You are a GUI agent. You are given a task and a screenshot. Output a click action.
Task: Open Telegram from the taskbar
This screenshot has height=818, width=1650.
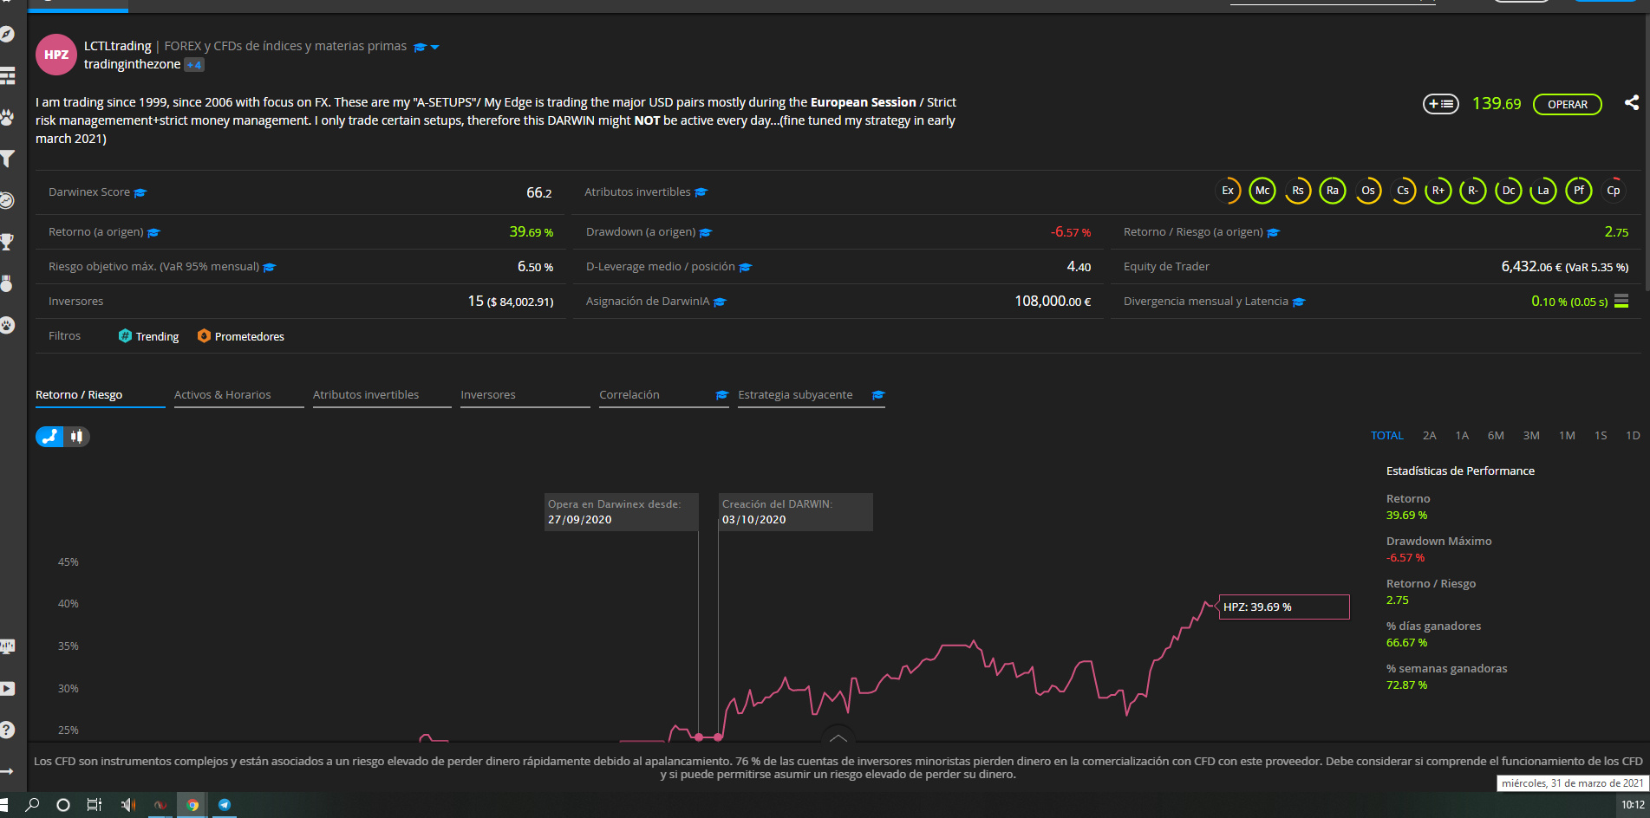225,805
